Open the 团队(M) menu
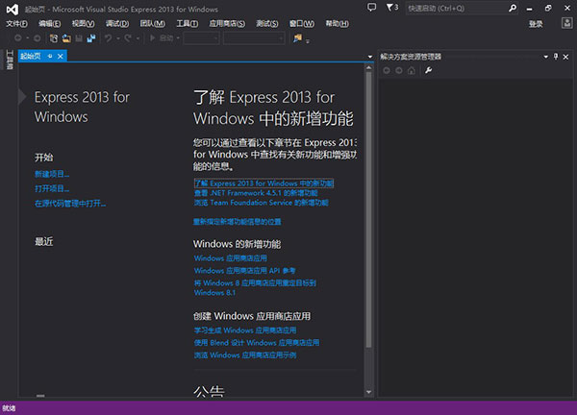This screenshot has height=415, width=577. coord(152,23)
